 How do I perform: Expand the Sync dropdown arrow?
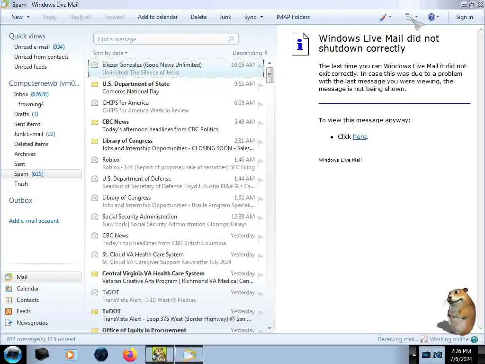coord(261,17)
